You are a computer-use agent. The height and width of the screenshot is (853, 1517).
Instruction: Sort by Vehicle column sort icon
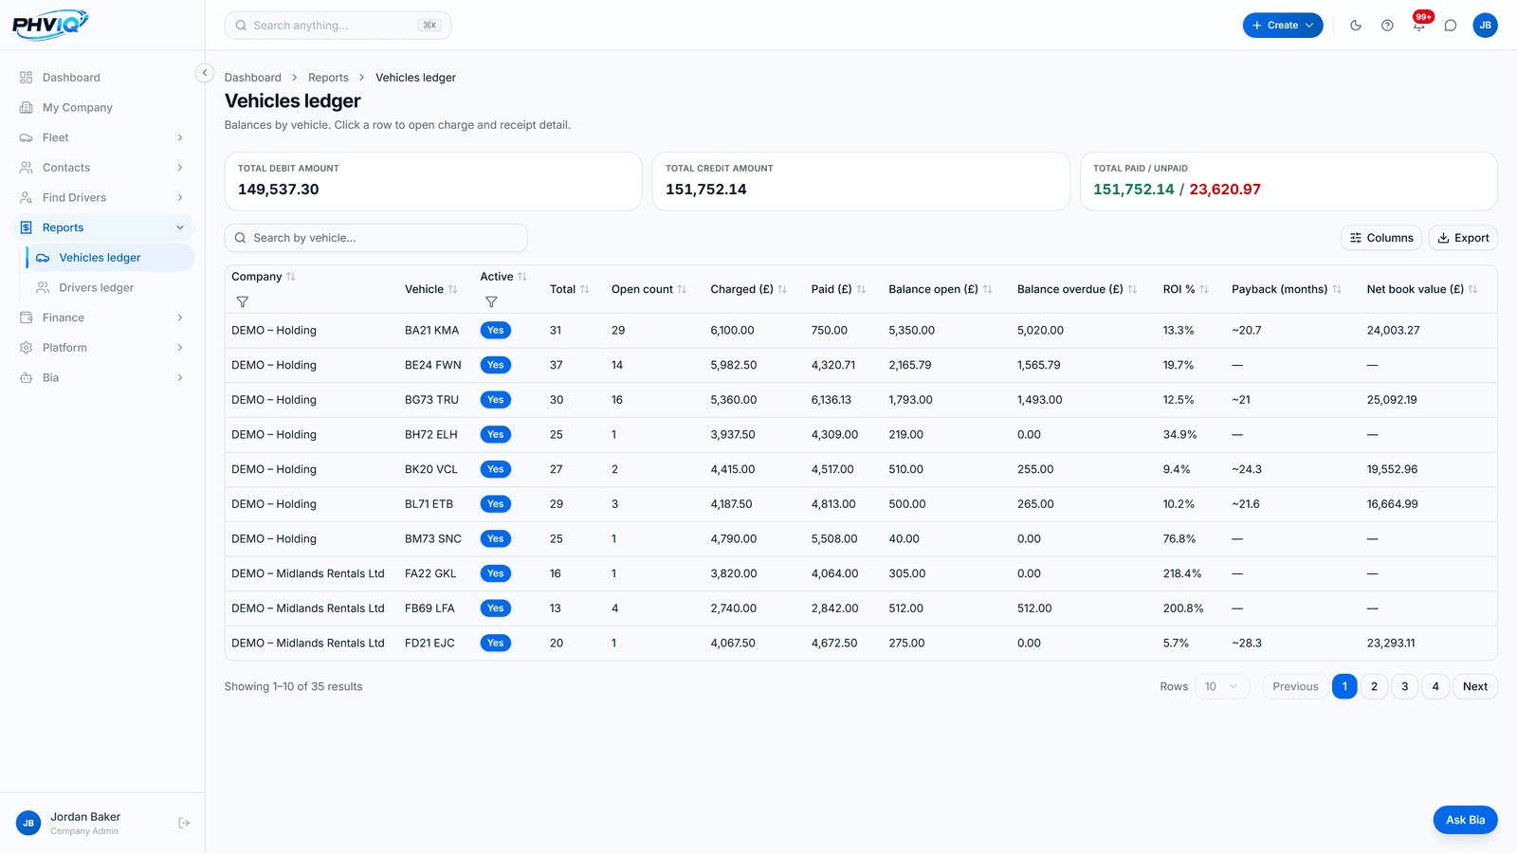tap(453, 289)
